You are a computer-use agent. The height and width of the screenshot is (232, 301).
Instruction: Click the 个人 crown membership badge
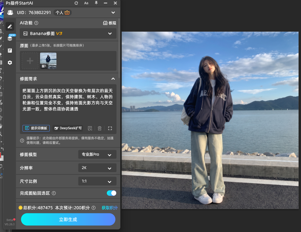pos(63,12)
